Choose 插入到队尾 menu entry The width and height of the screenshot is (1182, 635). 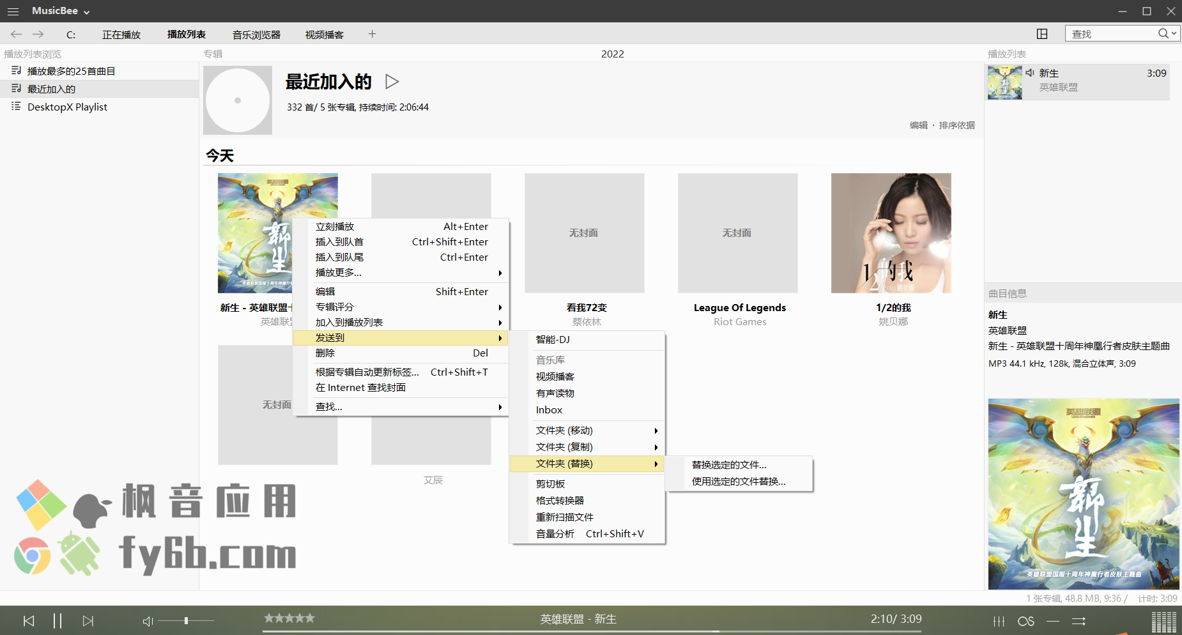coord(401,257)
